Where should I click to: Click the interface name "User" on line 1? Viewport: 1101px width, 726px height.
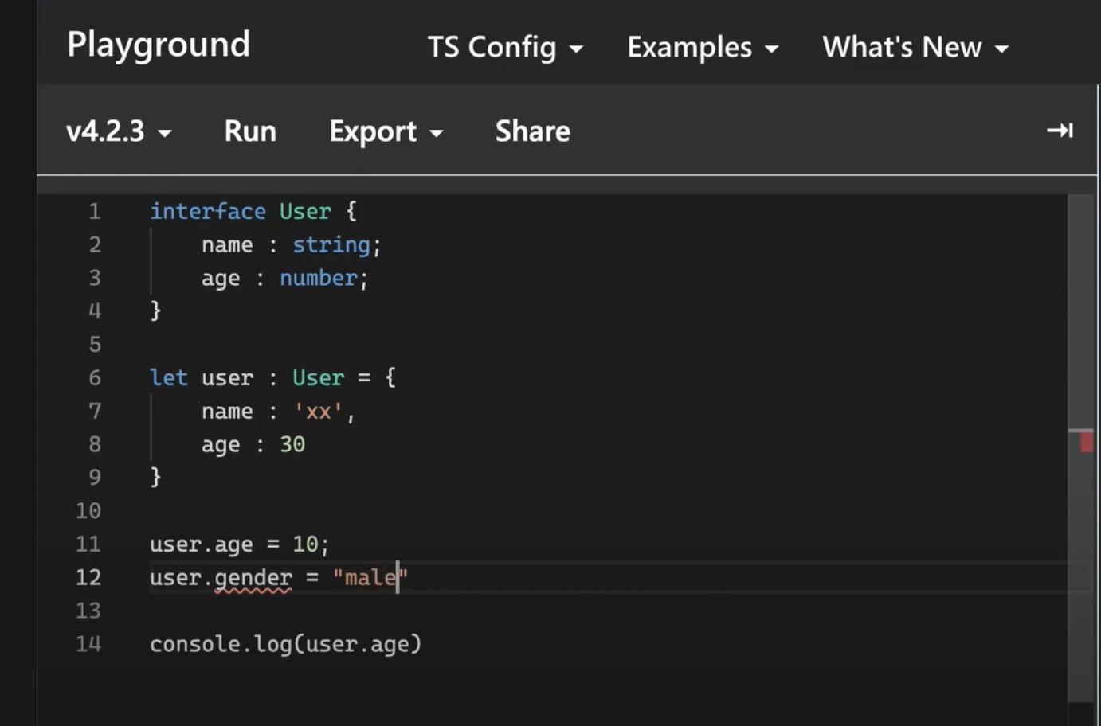pyautogui.click(x=305, y=211)
